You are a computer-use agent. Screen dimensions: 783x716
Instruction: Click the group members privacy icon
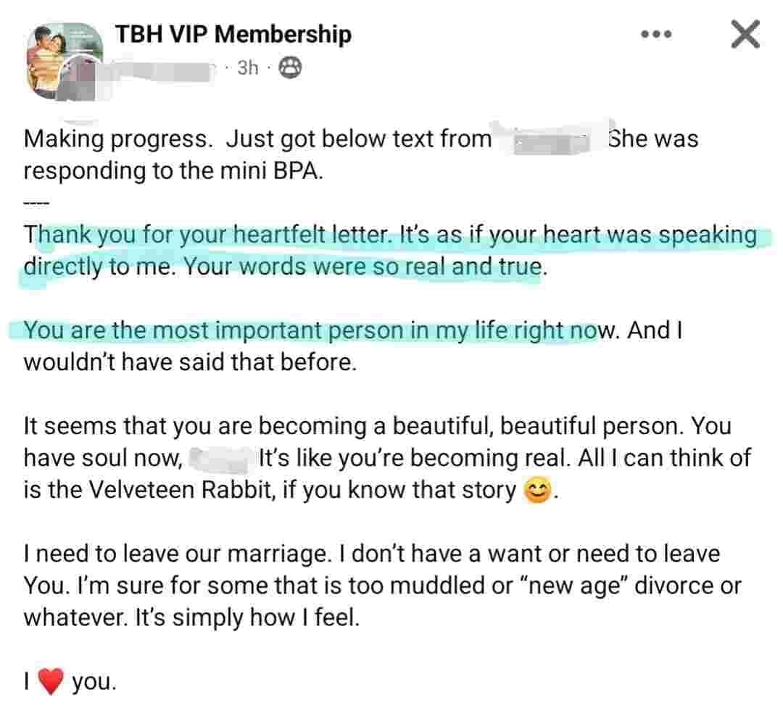(289, 67)
